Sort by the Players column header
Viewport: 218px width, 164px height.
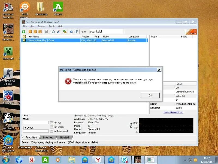[x=87, y=37]
